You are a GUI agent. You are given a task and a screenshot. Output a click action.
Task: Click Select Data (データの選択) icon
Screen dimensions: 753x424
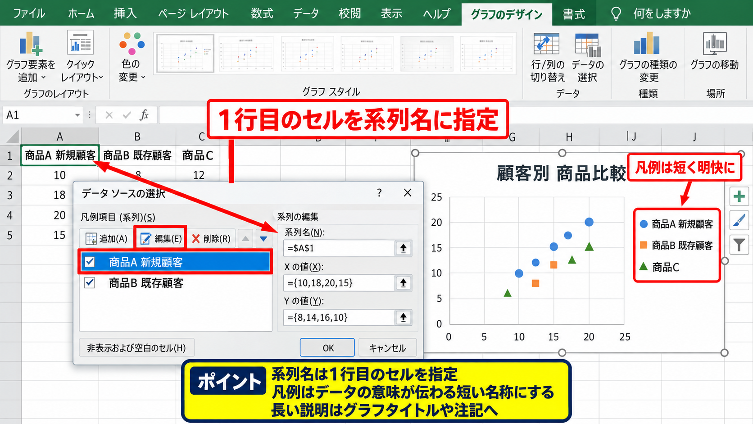[x=587, y=45]
